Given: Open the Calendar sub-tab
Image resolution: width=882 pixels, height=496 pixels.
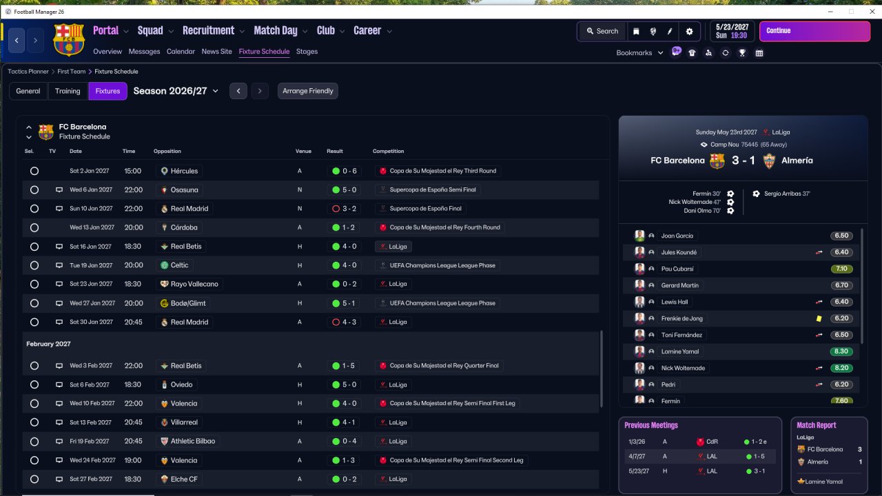Looking at the screenshot, I should (181, 52).
